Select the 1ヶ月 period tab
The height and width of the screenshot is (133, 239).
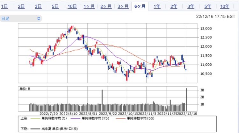click(89, 6)
